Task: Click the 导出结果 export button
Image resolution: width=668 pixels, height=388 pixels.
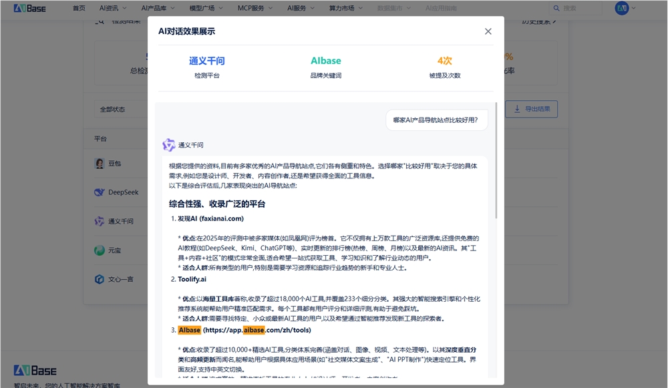Action: 531,109
